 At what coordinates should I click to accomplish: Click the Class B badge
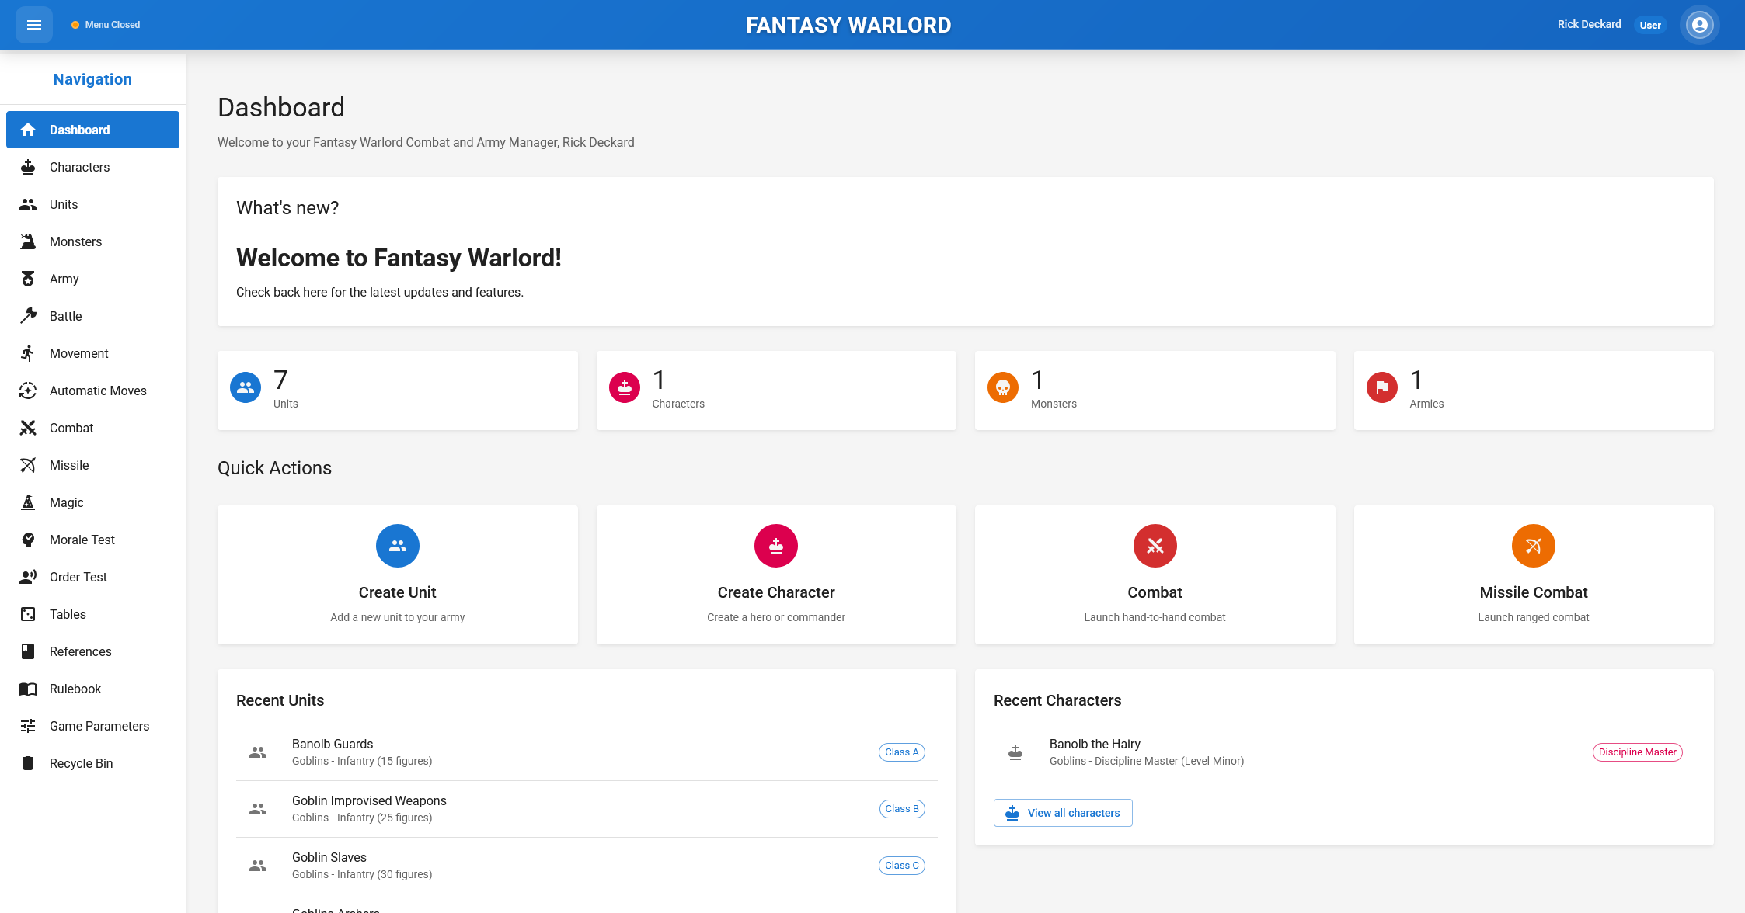pos(901,809)
